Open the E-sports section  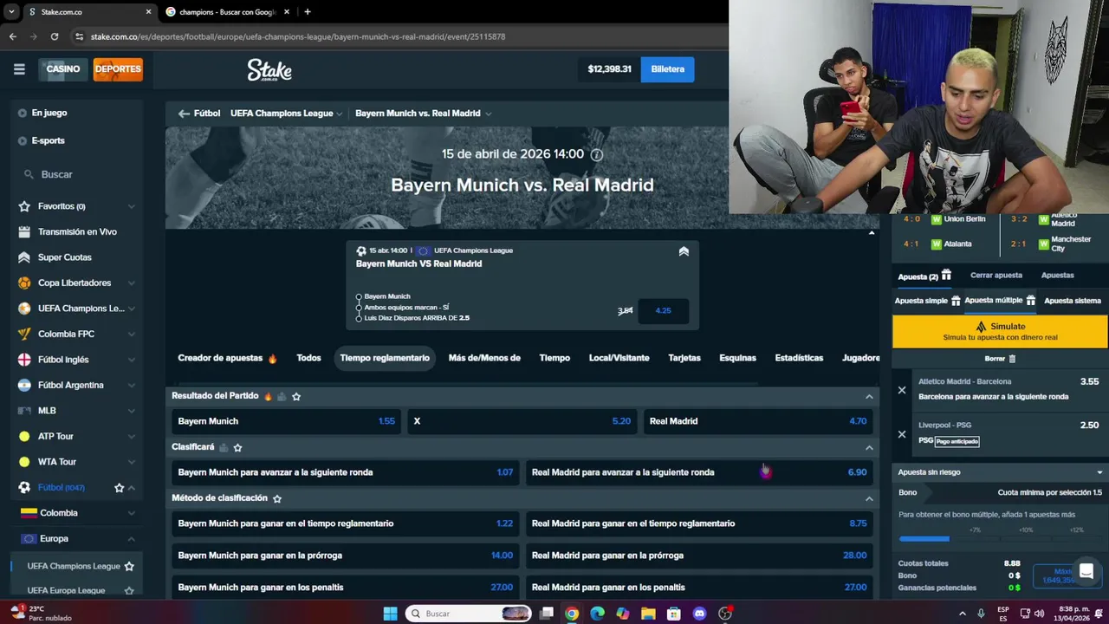48,140
